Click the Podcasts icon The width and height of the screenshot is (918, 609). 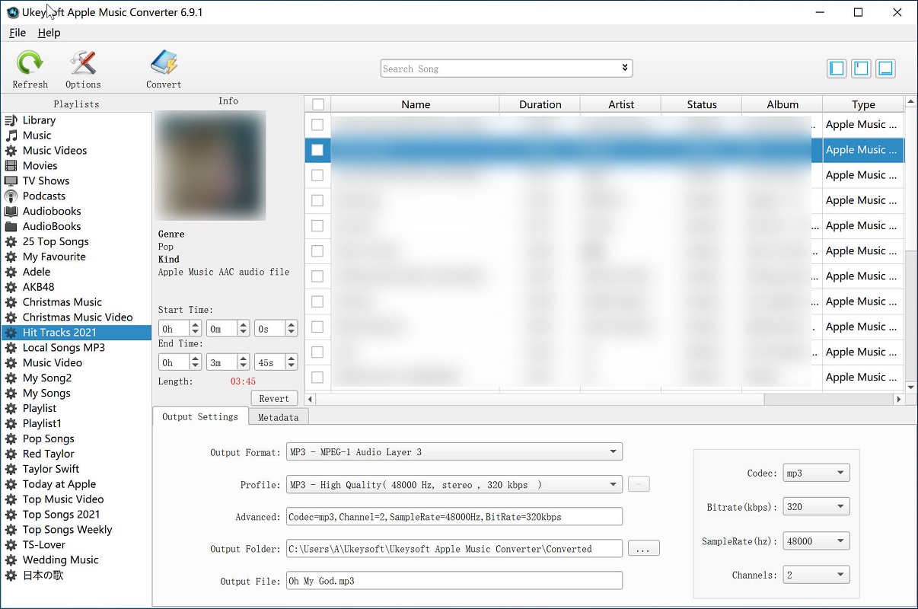(x=11, y=196)
